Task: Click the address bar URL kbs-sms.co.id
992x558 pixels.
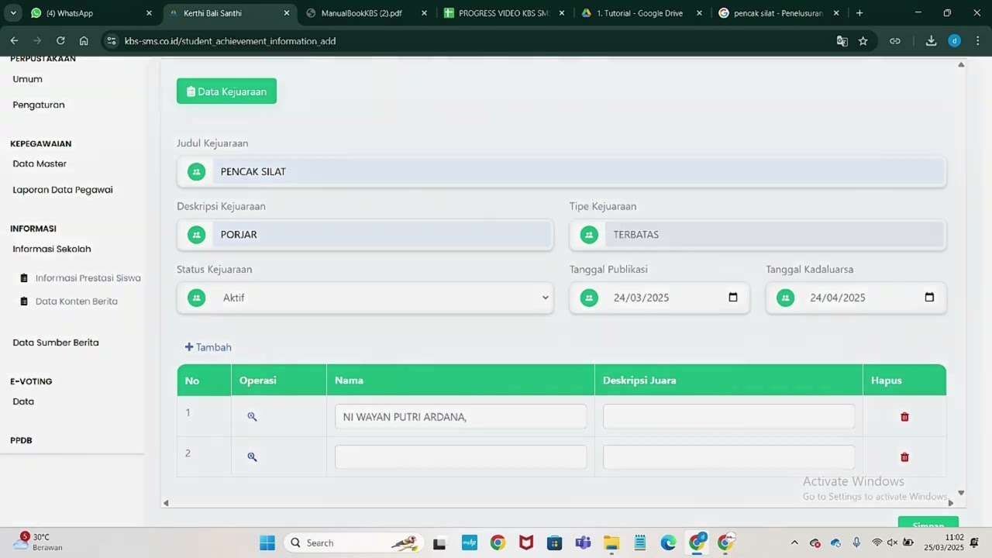Action: coord(229,41)
